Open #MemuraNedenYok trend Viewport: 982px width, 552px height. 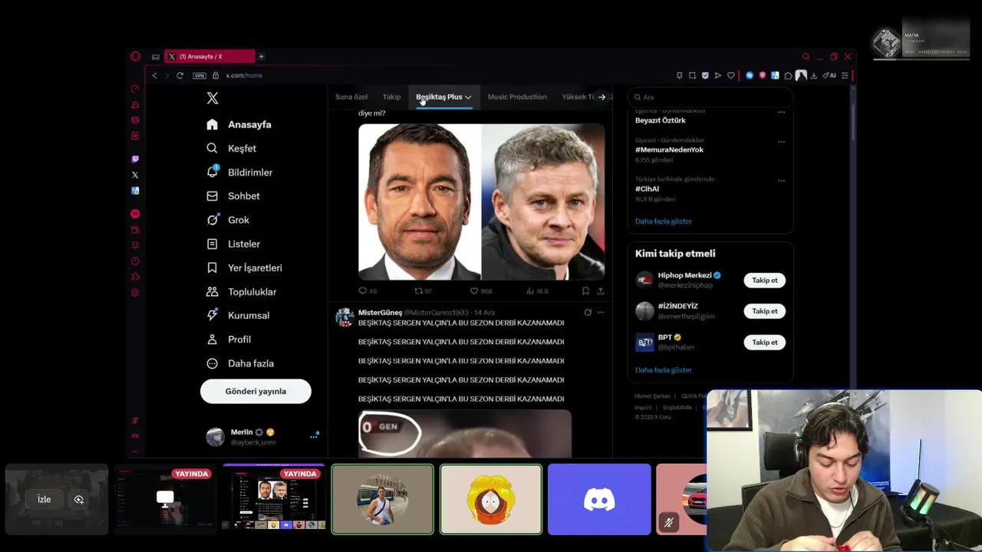click(x=669, y=149)
